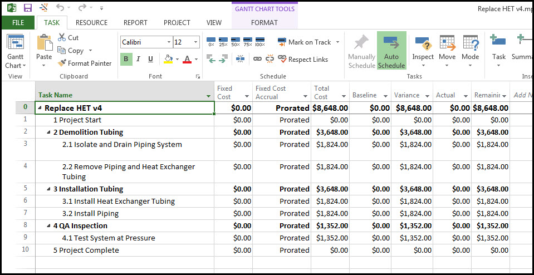Switch to the FORMAT tab

click(264, 23)
